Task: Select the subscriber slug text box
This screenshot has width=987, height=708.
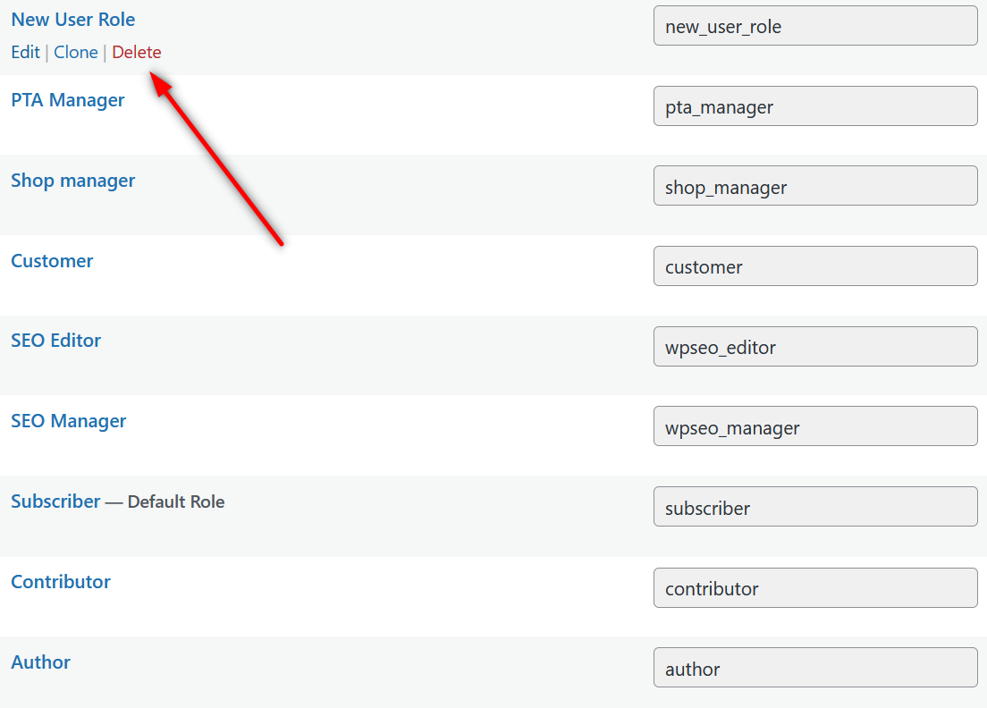Action: pos(814,506)
